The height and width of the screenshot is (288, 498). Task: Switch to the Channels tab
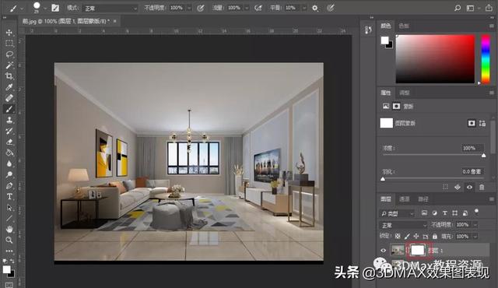point(405,199)
